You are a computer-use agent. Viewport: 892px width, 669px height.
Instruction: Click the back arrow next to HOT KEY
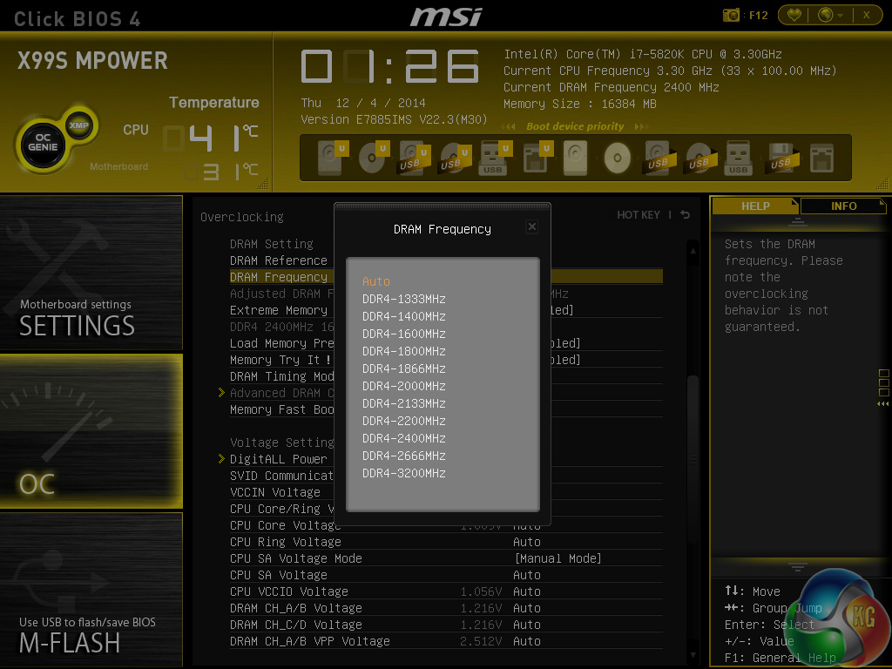click(686, 214)
